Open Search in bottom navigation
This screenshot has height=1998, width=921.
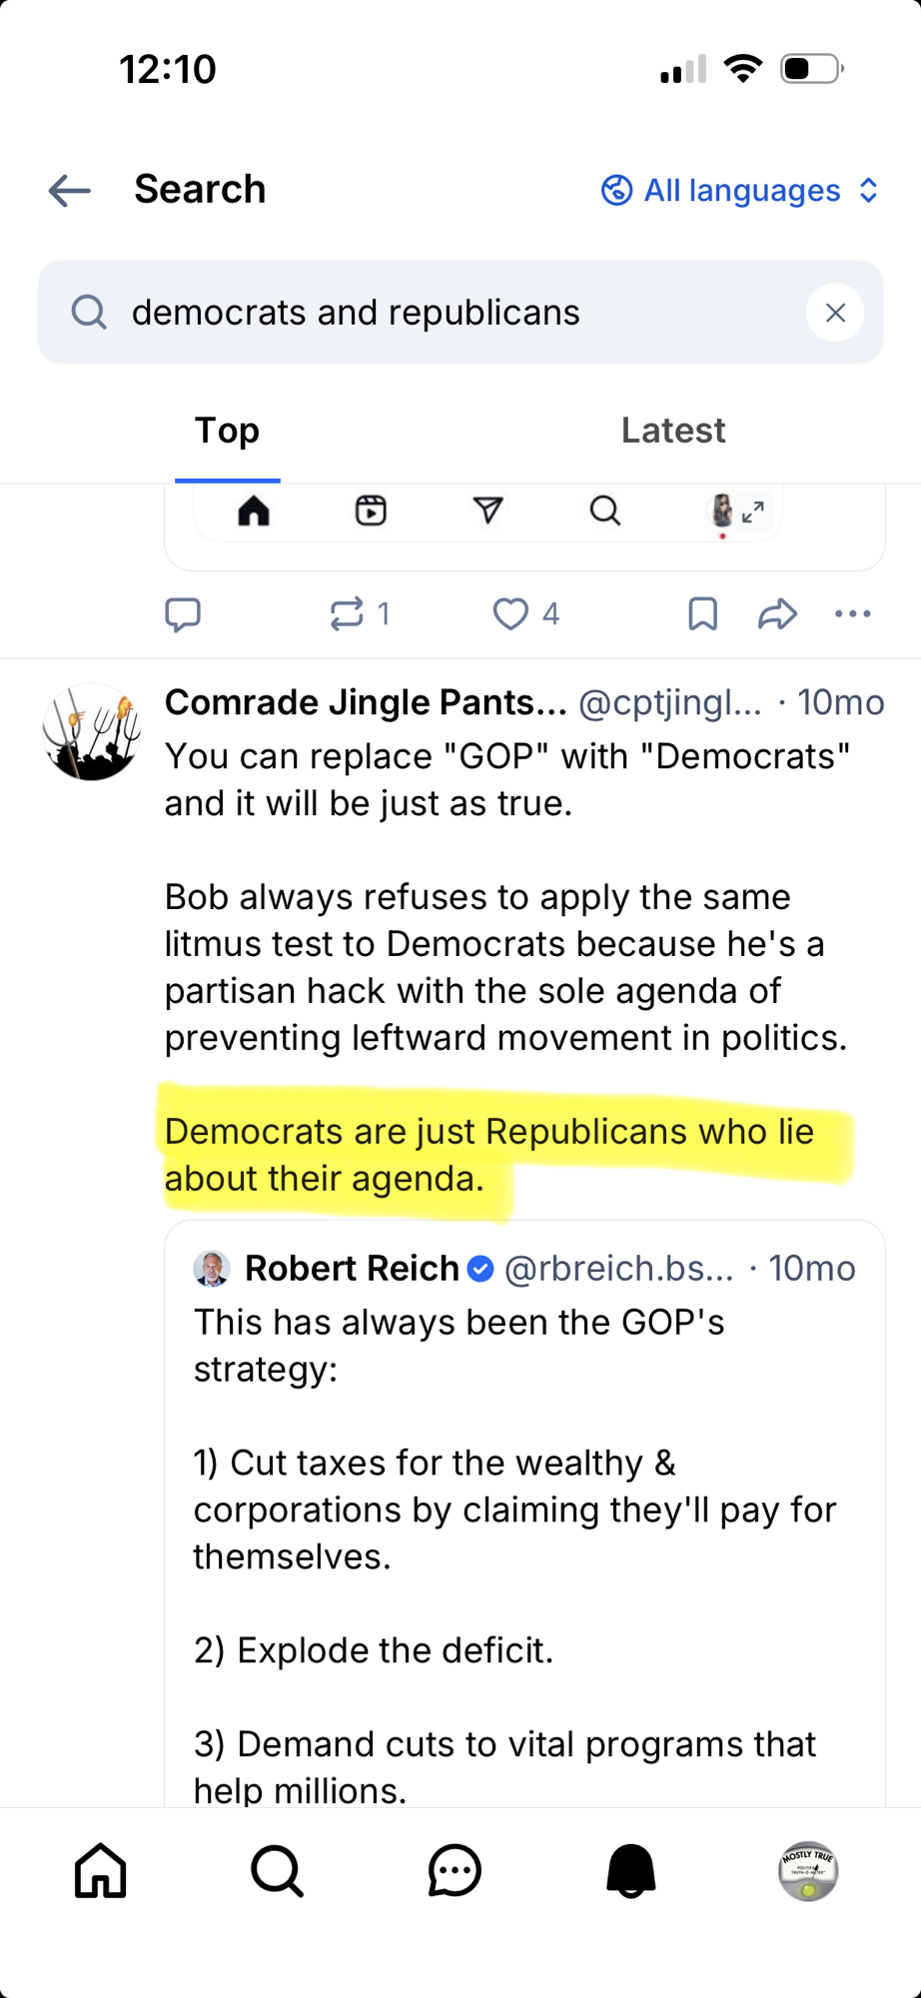pos(277,1870)
